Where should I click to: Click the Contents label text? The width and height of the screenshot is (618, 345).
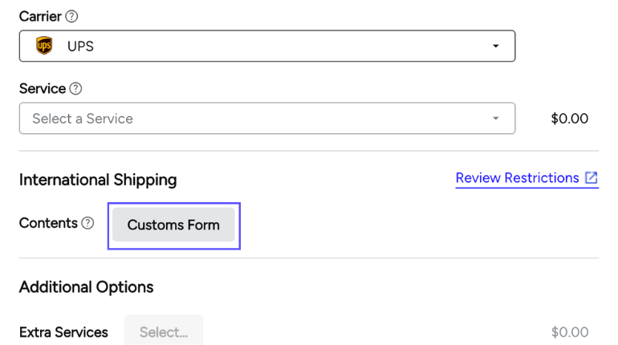point(48,223)
